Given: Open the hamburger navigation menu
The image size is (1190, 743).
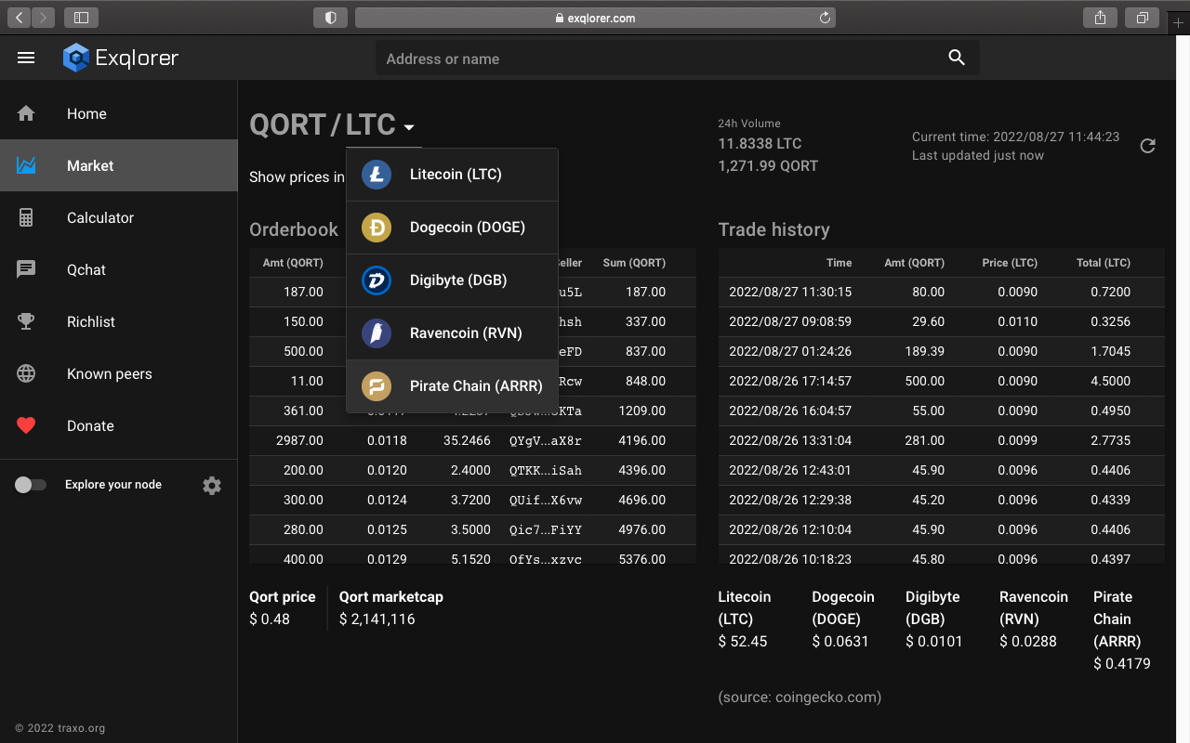Looking at the screenshot, I should pos(26,58).
